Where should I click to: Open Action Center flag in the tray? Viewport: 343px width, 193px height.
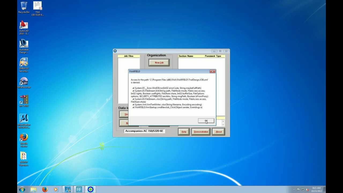tap(298, 190)
